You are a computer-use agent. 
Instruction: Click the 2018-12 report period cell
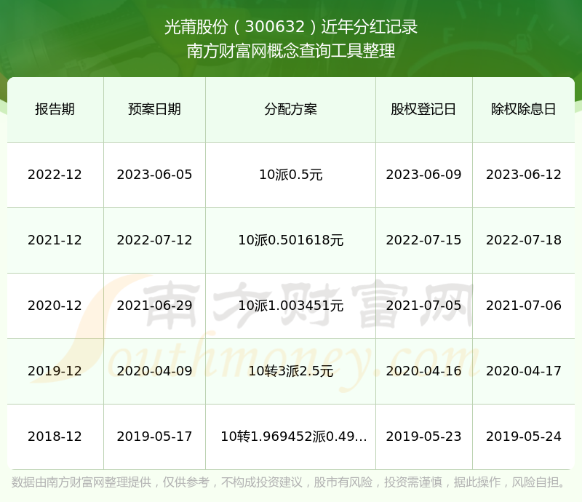(x=55, y=437)
